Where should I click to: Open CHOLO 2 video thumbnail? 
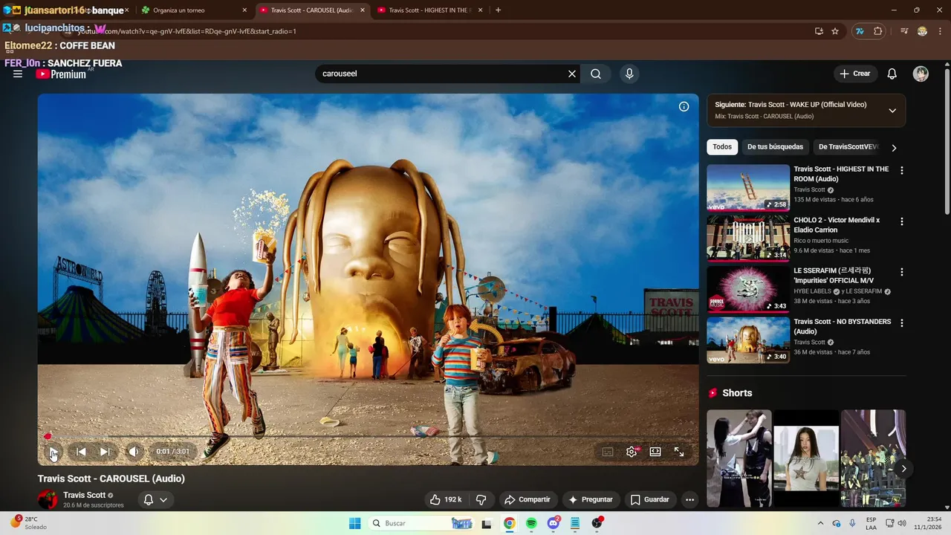point(748,239)
